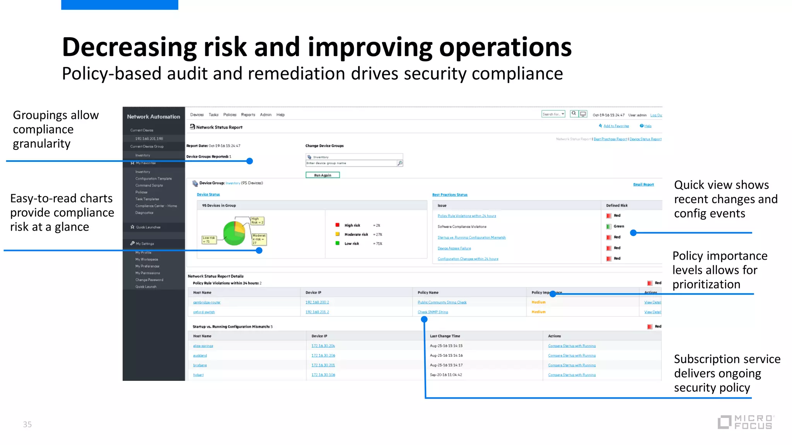Click the Best Practices Status heading link
The height and width of the screenshot is (445, 792).
tap(450, 195)
